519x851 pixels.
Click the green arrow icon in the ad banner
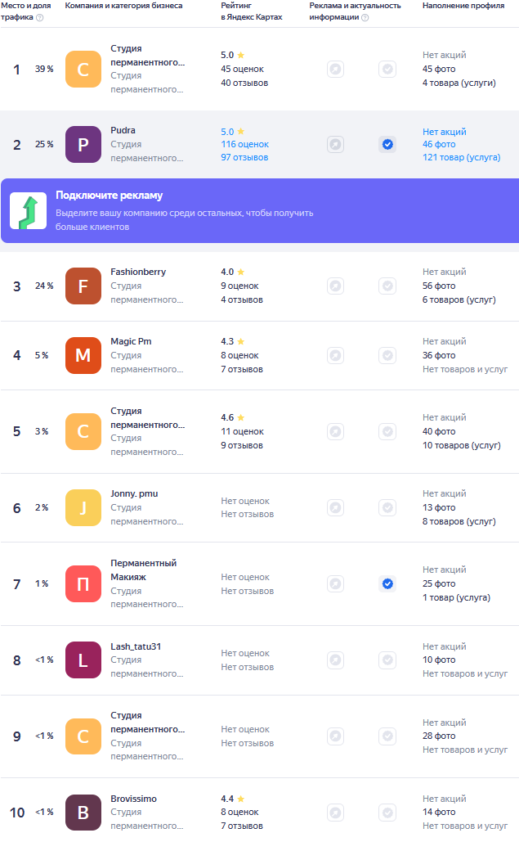pyautogui.click(x=29, y=211)
